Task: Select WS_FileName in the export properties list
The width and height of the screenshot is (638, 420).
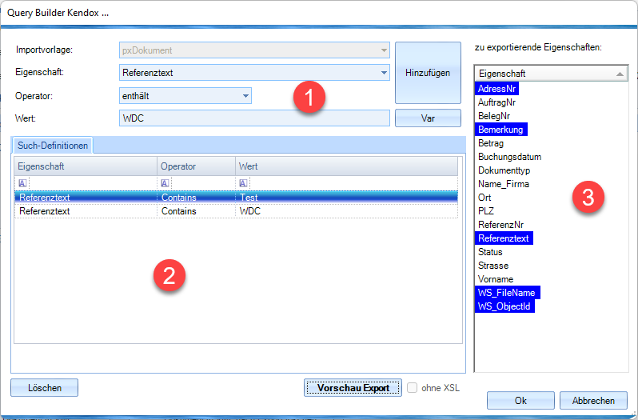Action: (x=507, y=293)
